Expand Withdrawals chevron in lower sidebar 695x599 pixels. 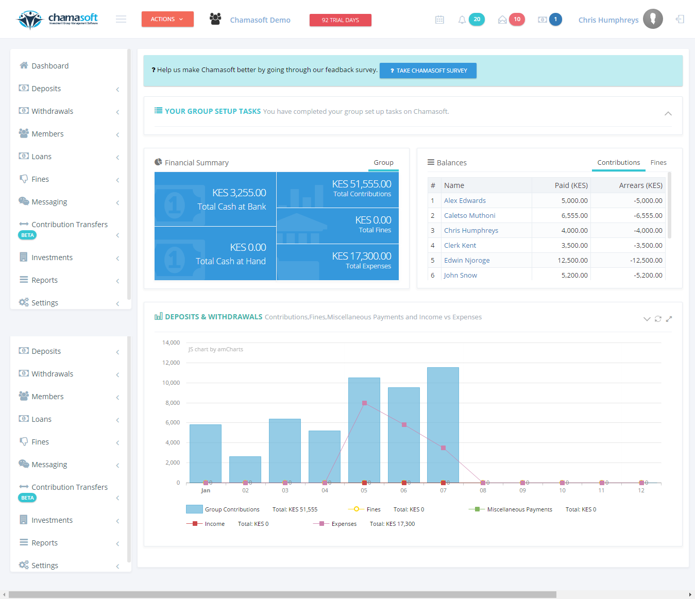click(117, 375)
